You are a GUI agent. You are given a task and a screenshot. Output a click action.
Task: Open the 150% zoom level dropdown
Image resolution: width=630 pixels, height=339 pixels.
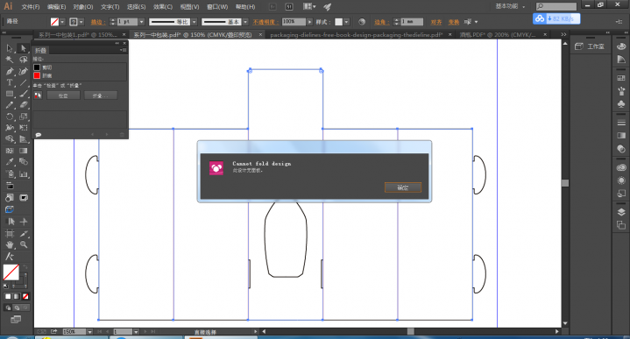tap(89, 332)
